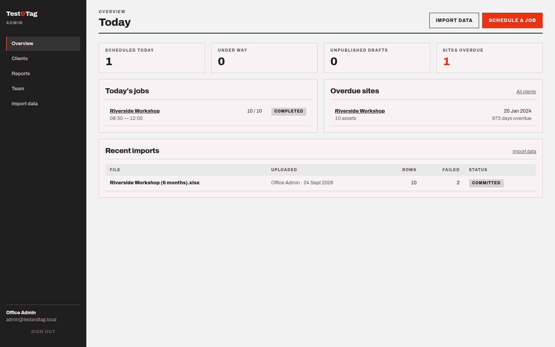Screen dimensions: 555x347
Task: Click the Overdue sites heading
Action: [355, 91]
